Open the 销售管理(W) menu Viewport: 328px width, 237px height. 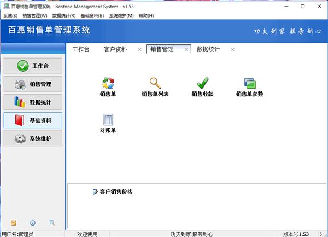click(x=35, y=15)
